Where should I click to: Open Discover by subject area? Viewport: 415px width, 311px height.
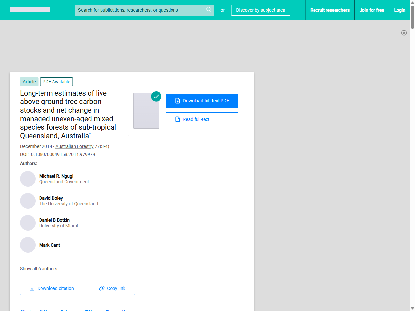tap(260, 10)
